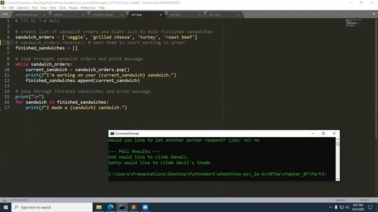Viewport: 378px width, 212px height.
Task: Open the Python syntax selector
Action: tap(364, 200)
